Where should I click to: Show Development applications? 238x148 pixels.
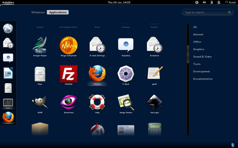pyautogui.click(x=202, y=71)
